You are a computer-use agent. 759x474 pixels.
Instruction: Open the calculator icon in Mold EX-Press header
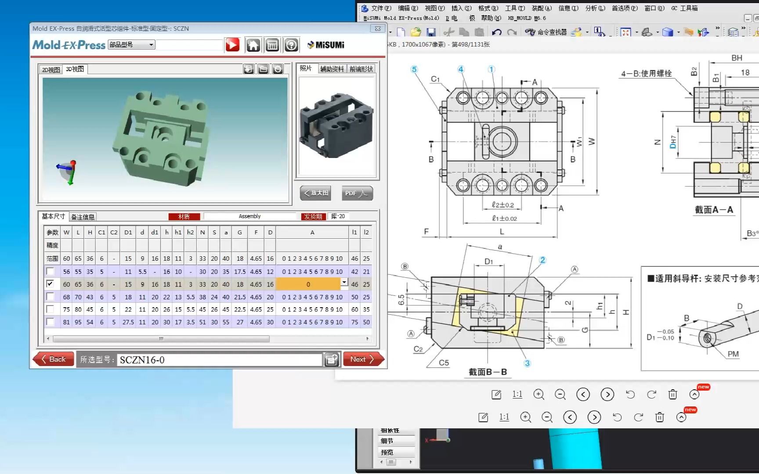click(272, 45)
